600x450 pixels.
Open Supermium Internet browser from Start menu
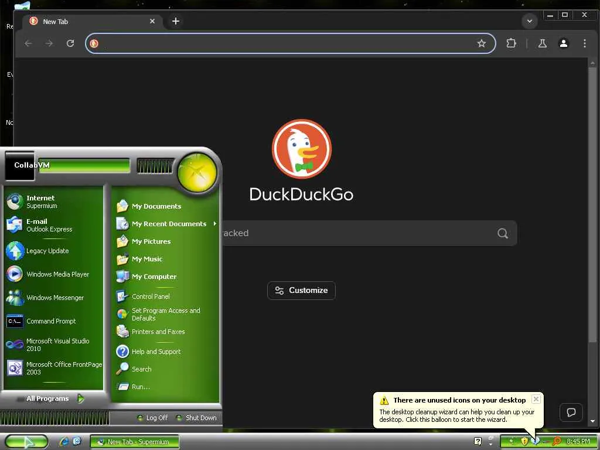53,202
